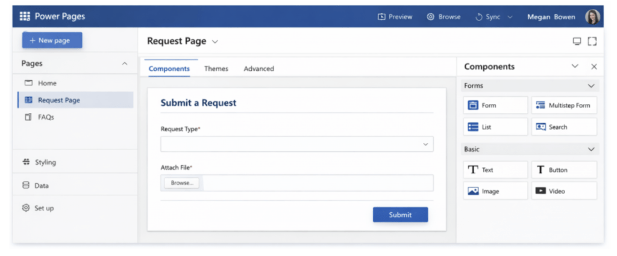617x256 pixels.
Task: Click the Browse... file button
Action: [181, 183]
